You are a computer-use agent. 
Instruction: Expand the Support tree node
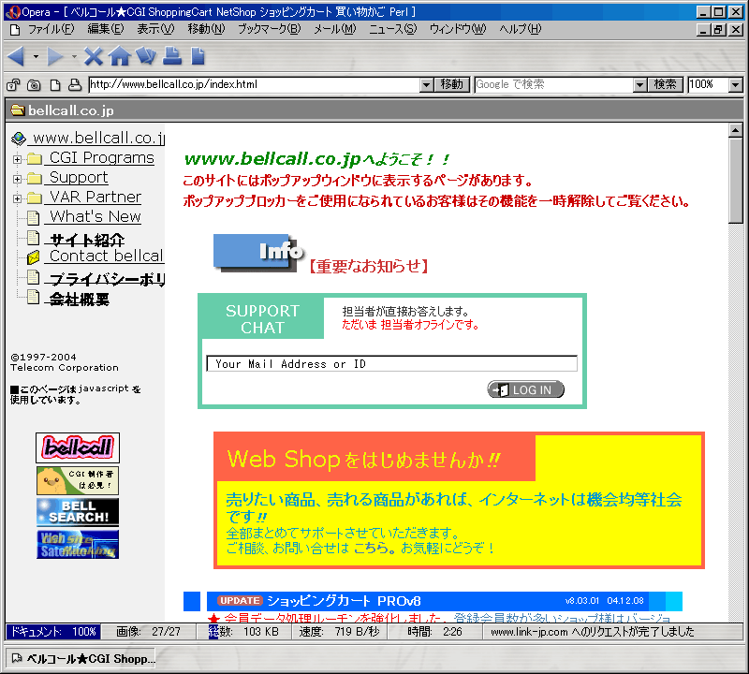17,179
